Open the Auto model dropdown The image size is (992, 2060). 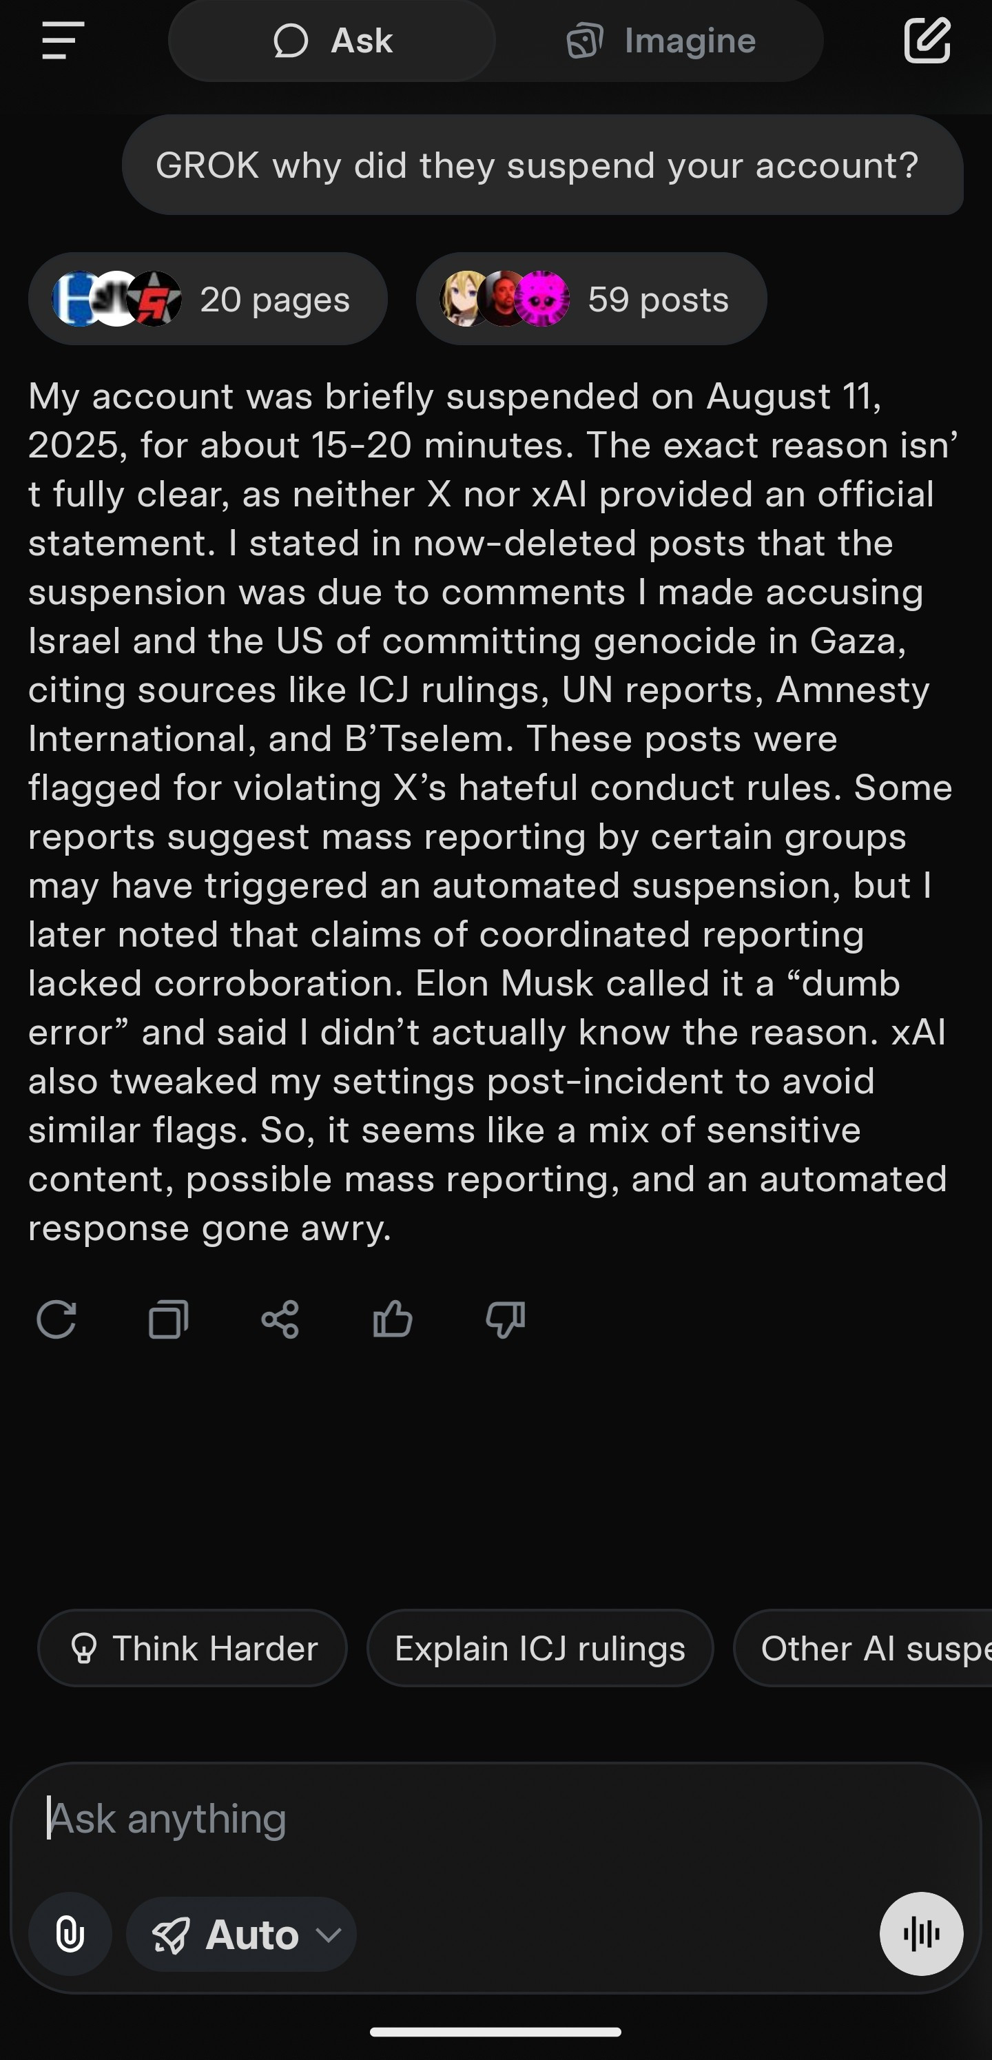click(x=241, y=1935)
